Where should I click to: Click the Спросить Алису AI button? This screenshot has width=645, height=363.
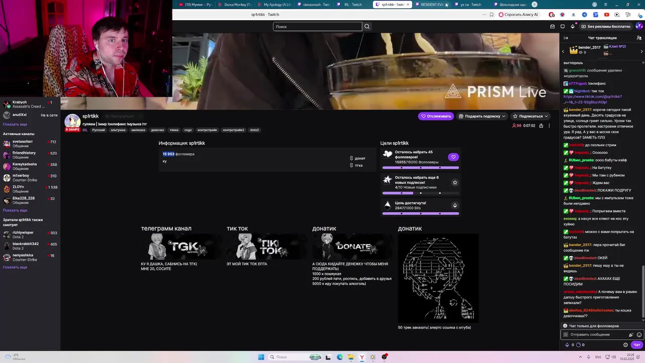click(519, 15)
